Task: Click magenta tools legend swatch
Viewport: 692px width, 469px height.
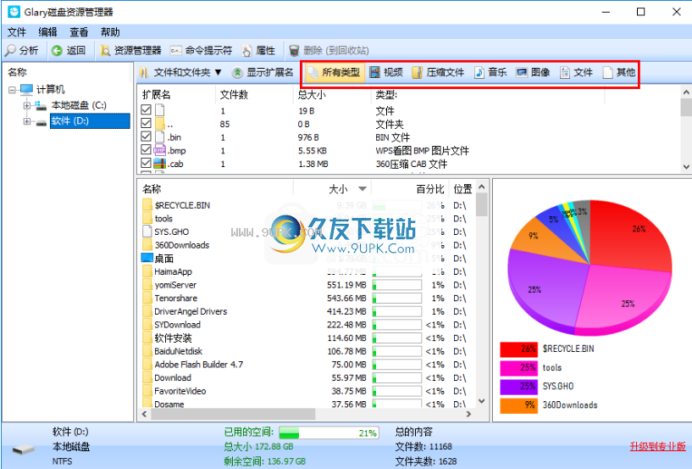Action: 519,368
